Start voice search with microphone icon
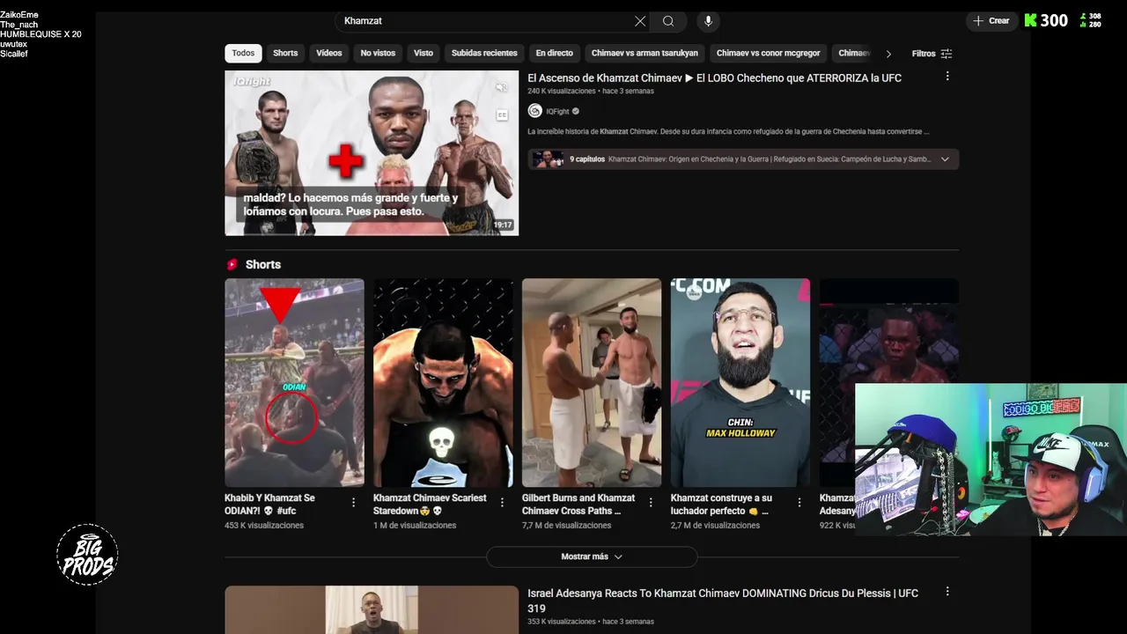The width and height of the screenshot is (1127, 634). click(x=708, y=21)
